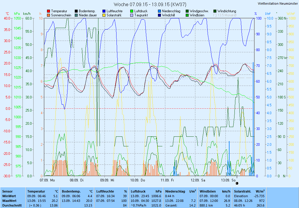Select the Windböen legend label
Image resolution: width=299 pixels, height=208 pixels.
[197, 15]
